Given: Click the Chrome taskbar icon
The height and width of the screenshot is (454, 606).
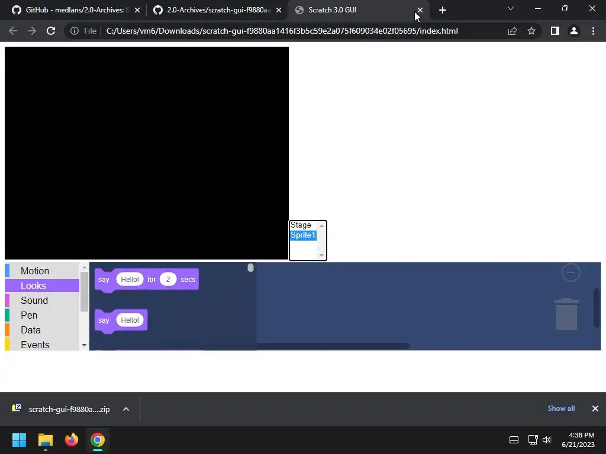Looking at the screenshot, I should click(x=98, y=440).
